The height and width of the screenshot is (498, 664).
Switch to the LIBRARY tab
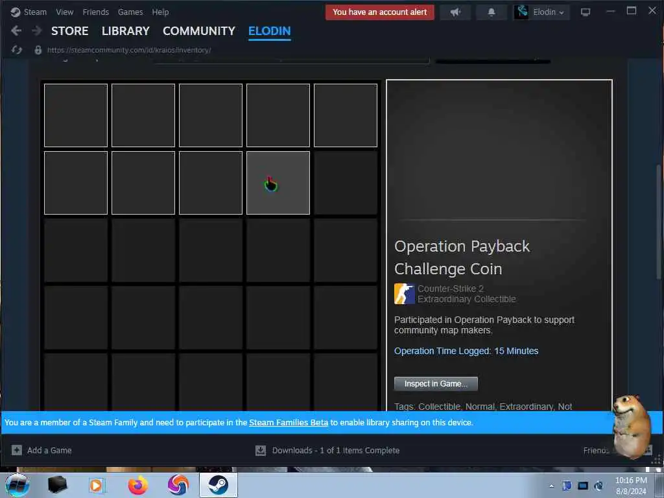(126, 31)
